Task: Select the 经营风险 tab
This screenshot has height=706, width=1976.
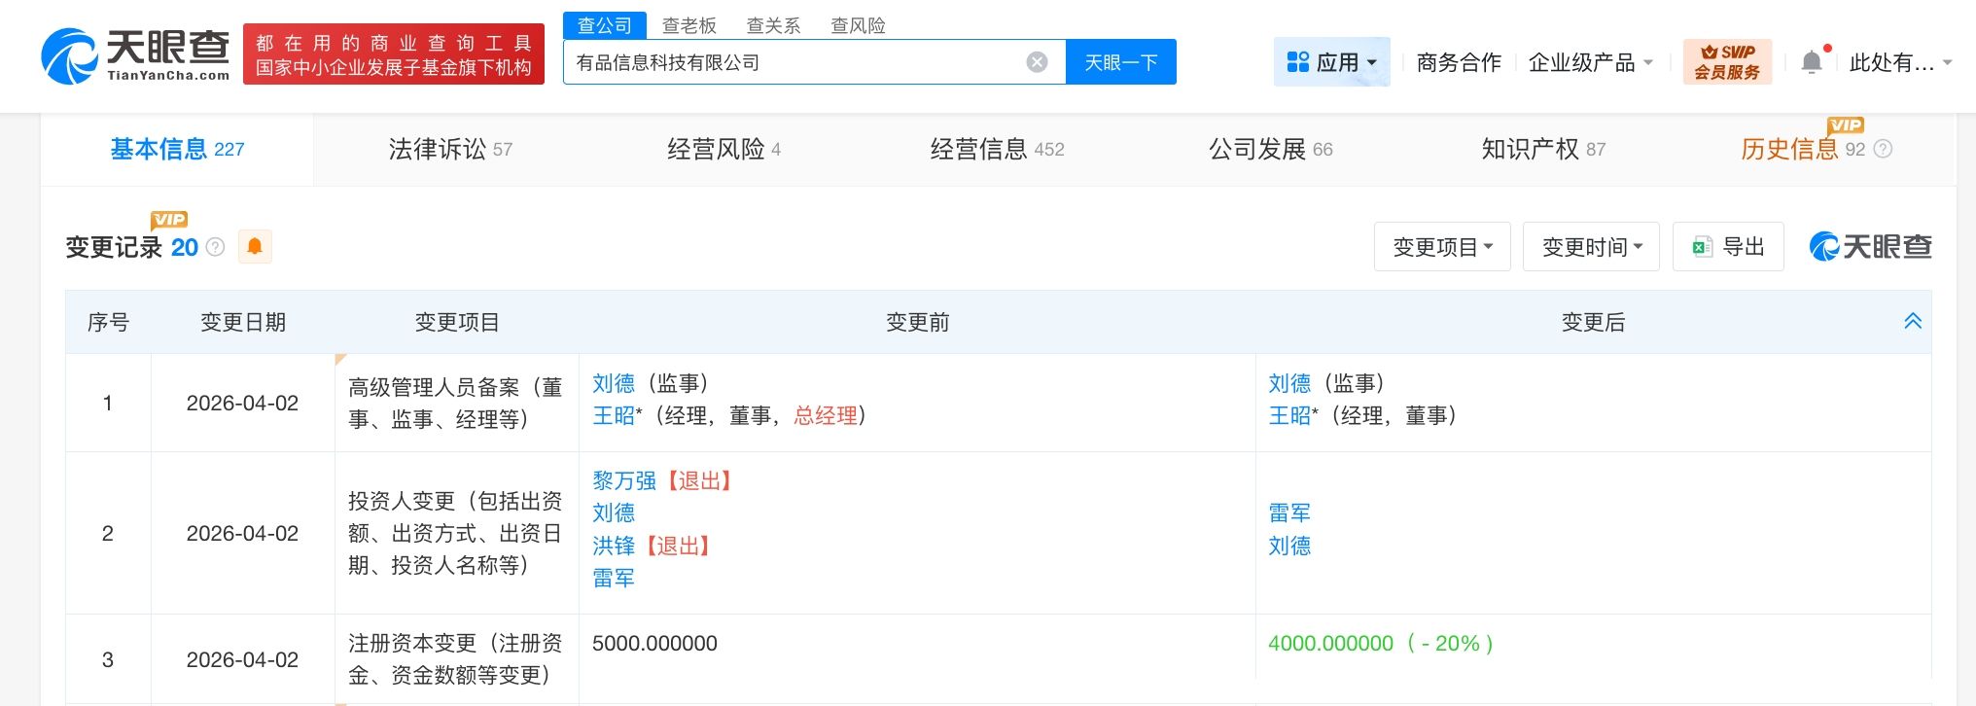Action: click(724, 149)
